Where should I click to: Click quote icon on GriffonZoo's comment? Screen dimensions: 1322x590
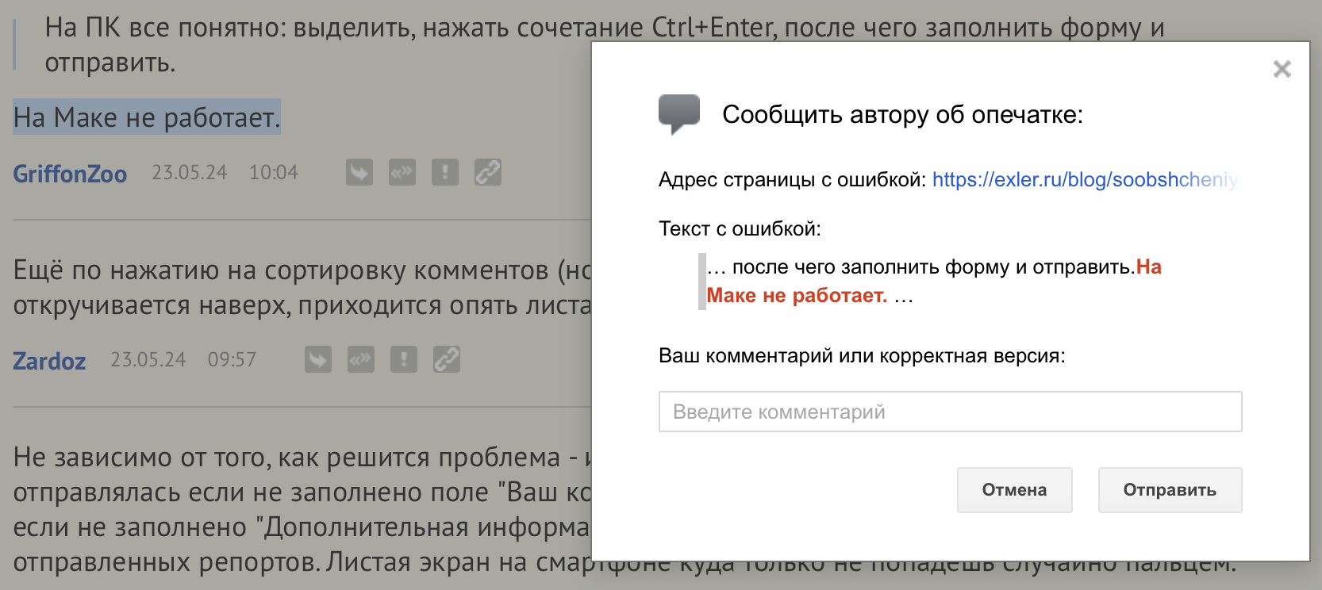[x=402, y=172]
